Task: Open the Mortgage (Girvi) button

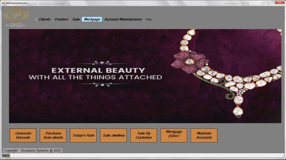Action: coord(174,135)
